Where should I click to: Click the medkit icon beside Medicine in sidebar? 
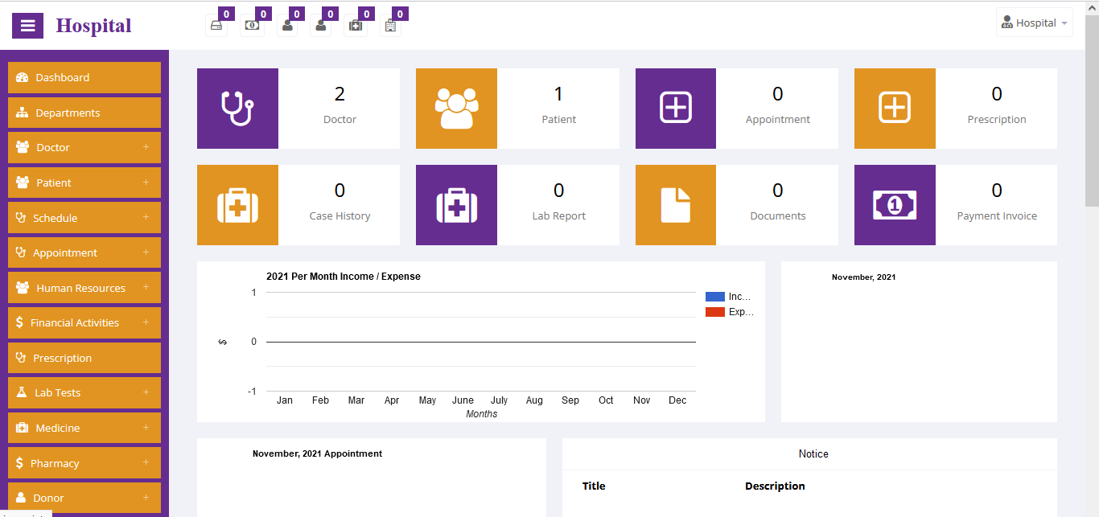pyautogui.click(x=23, y=428)
